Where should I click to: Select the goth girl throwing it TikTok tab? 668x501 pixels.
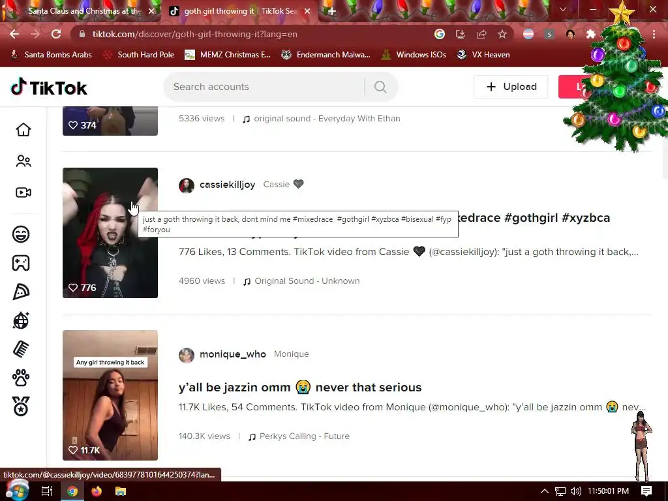(240, 11)
